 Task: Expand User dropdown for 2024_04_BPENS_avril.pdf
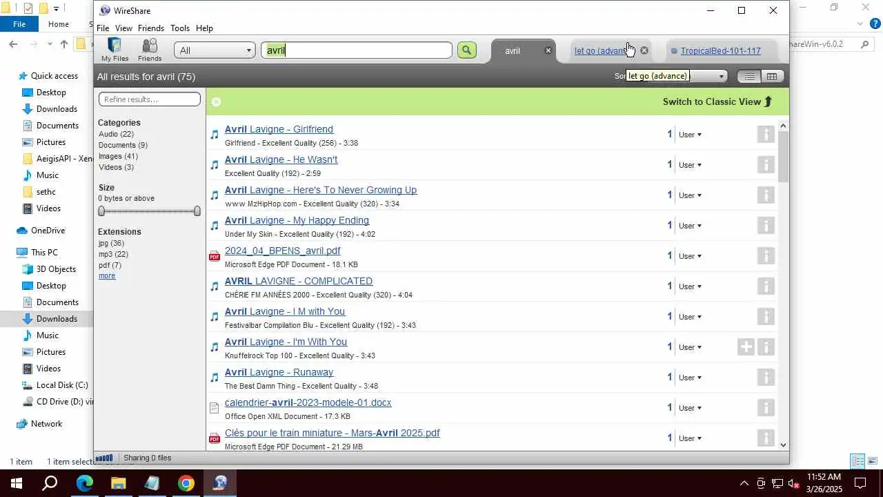(690, 256)
